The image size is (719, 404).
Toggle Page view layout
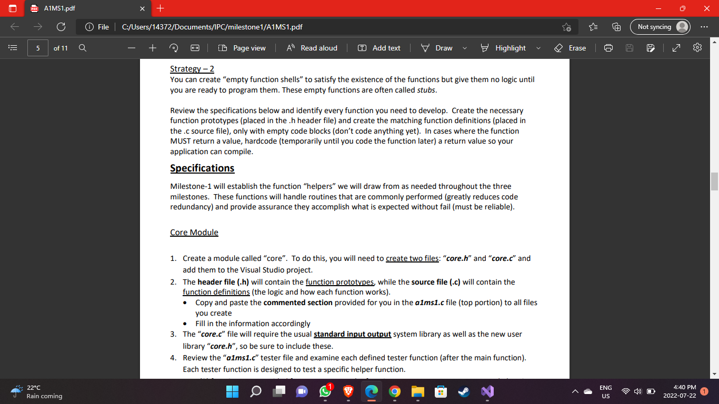(242, 47)
